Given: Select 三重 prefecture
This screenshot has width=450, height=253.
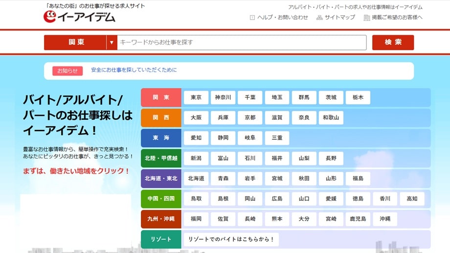Looking at the screenshot, I should click(277, 138).
